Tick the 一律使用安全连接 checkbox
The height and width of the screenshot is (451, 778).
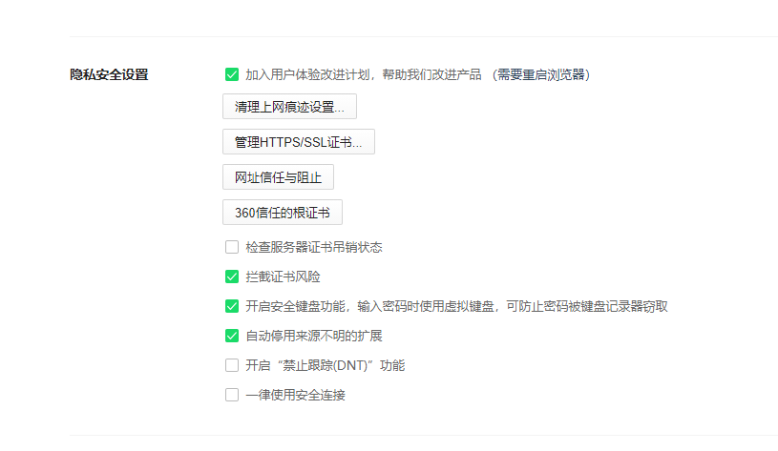coord(232,395)
